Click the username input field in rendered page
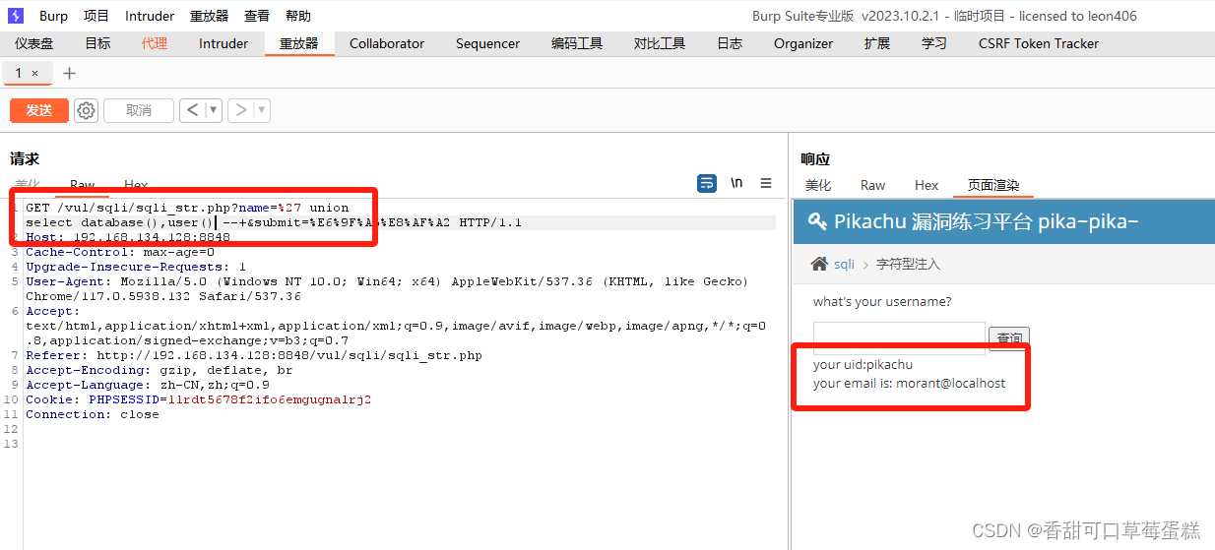Screen dimensions: 1215x550 point(899,337)
